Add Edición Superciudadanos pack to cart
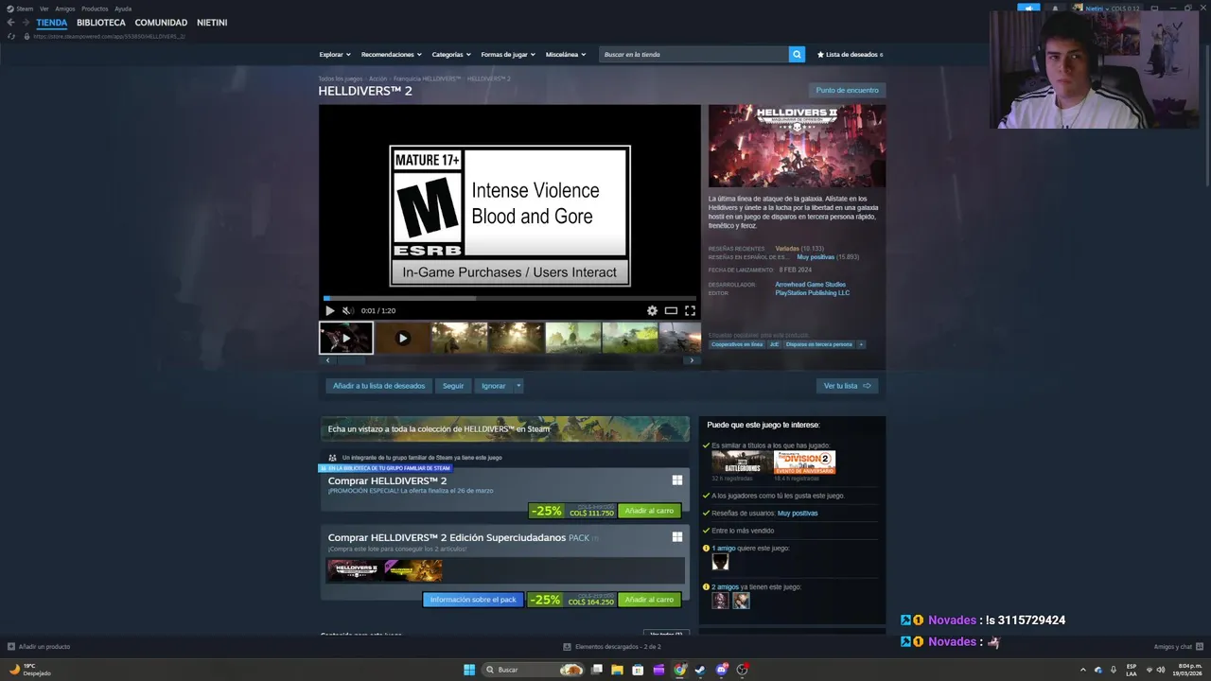The width and height of the screenshot is (1211, 681). click(x=649, y=600)
